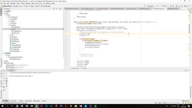Toggle the Project tool window side tab
Image resolution: width=192 pixels, height=108 pixels.
click(1, 12)
